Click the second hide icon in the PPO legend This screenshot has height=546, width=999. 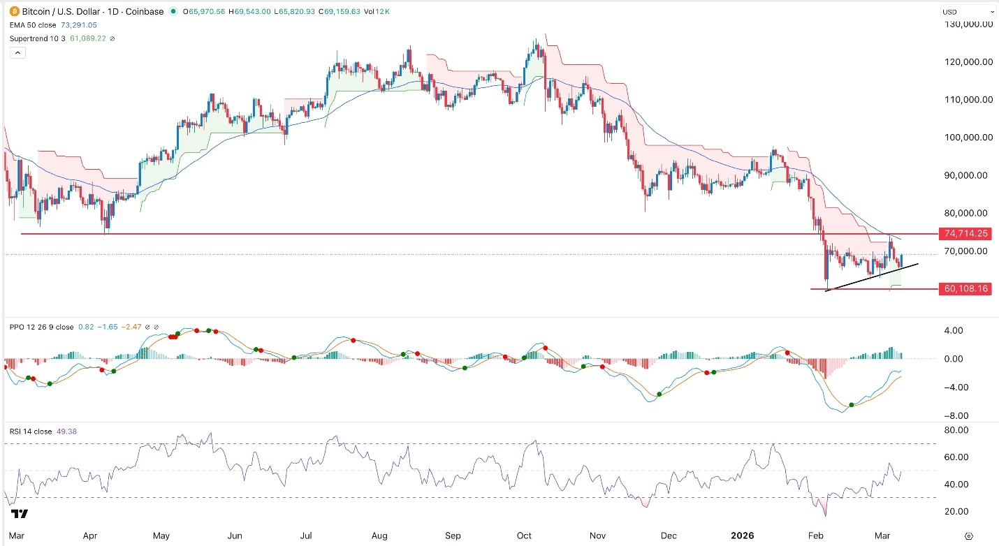point(156,327)
